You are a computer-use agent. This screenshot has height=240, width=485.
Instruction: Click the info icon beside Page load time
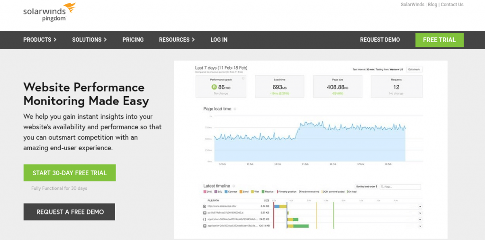pos(235,109)
